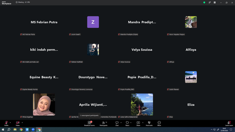Viewport: 235px width, 132px height.
Task: Select the zoom baa01 avatar tile
Action: click(x=93, y=22)
